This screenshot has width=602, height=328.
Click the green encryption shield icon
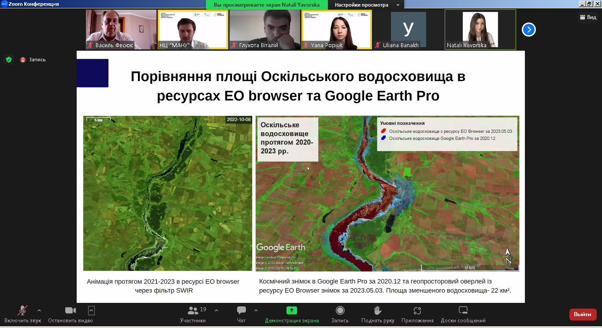coord(8,60)
